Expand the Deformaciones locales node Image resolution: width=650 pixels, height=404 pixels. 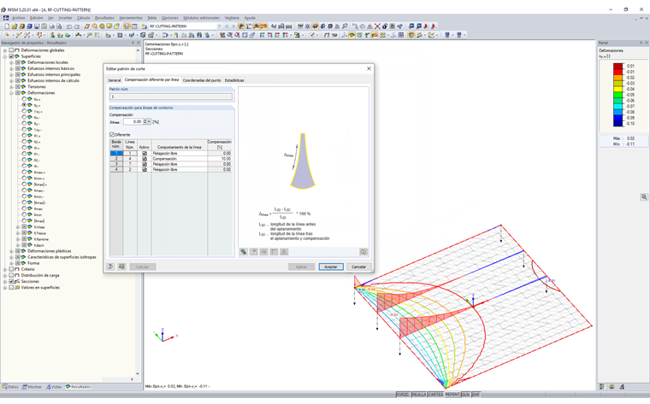point(11,62)
